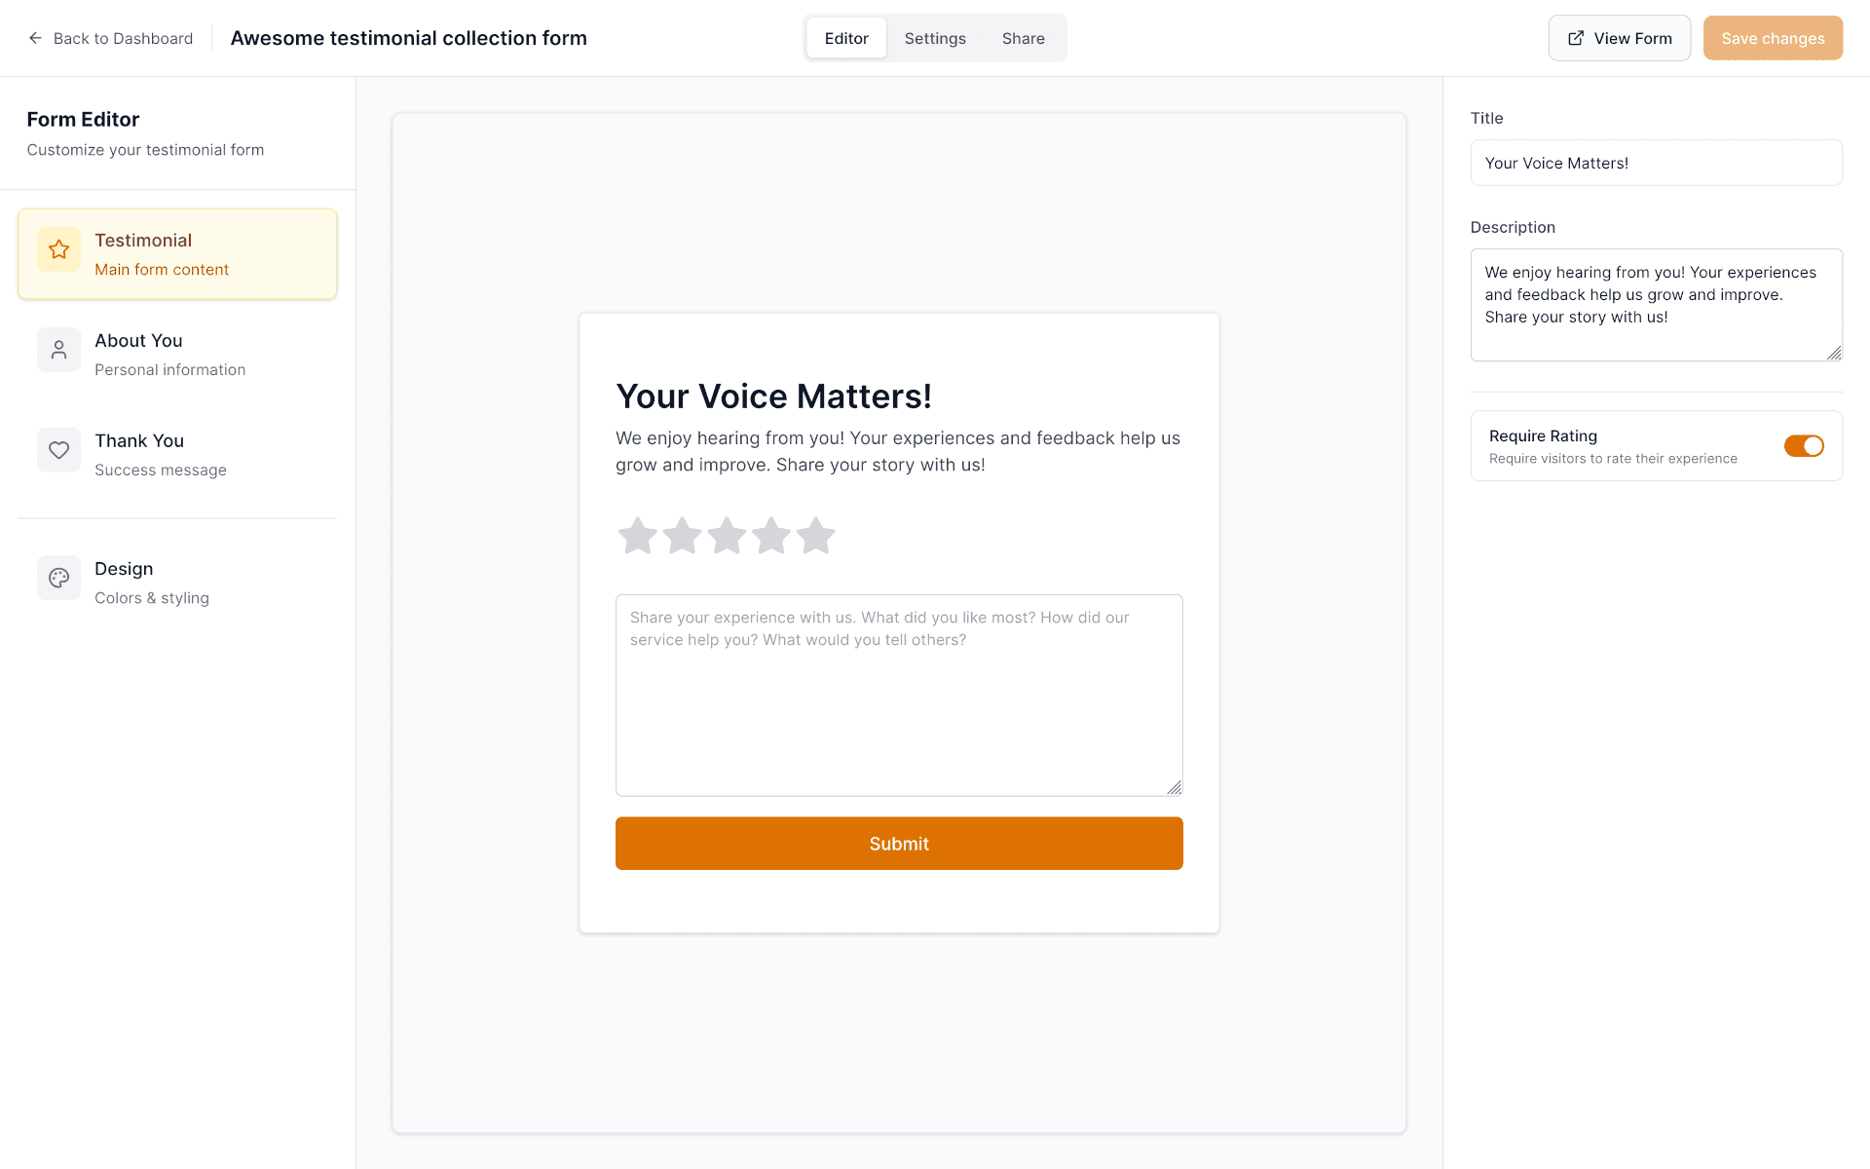Open the Share tab
This screenshot has width=1870, height=1169.
click(x=1023, y=38)
